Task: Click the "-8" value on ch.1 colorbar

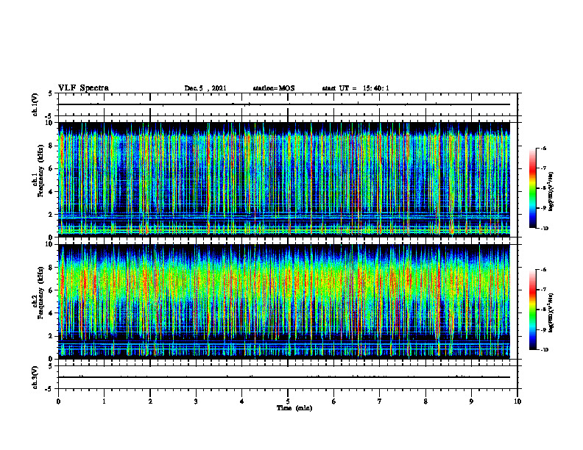Action: coord(543,188)
